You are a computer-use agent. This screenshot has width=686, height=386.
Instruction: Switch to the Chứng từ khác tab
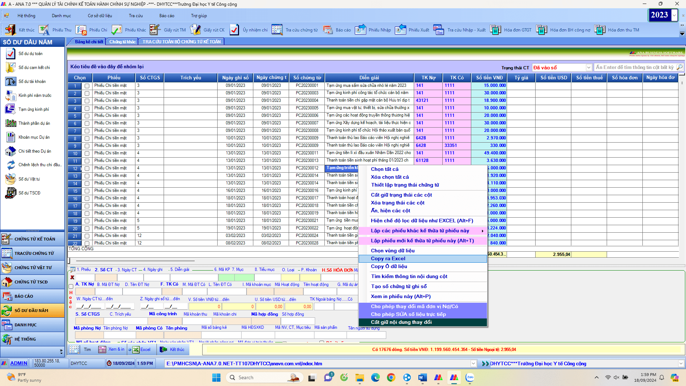pos(122,42)
